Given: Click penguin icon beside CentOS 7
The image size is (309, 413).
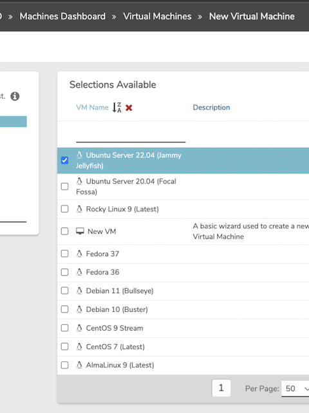Looking at the screenshot, I should pyautogui.click(x=79, y=347).
